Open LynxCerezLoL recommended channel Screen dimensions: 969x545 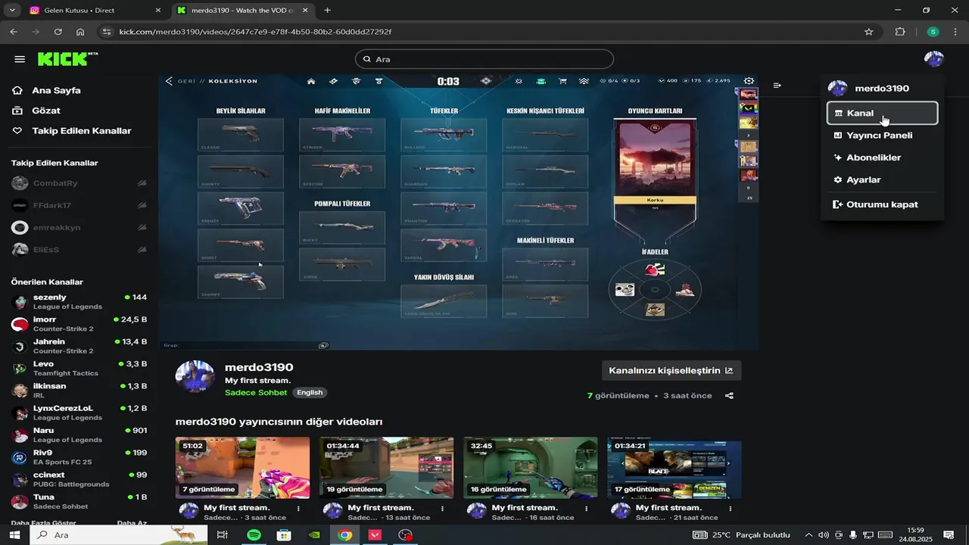coord(79,413)
